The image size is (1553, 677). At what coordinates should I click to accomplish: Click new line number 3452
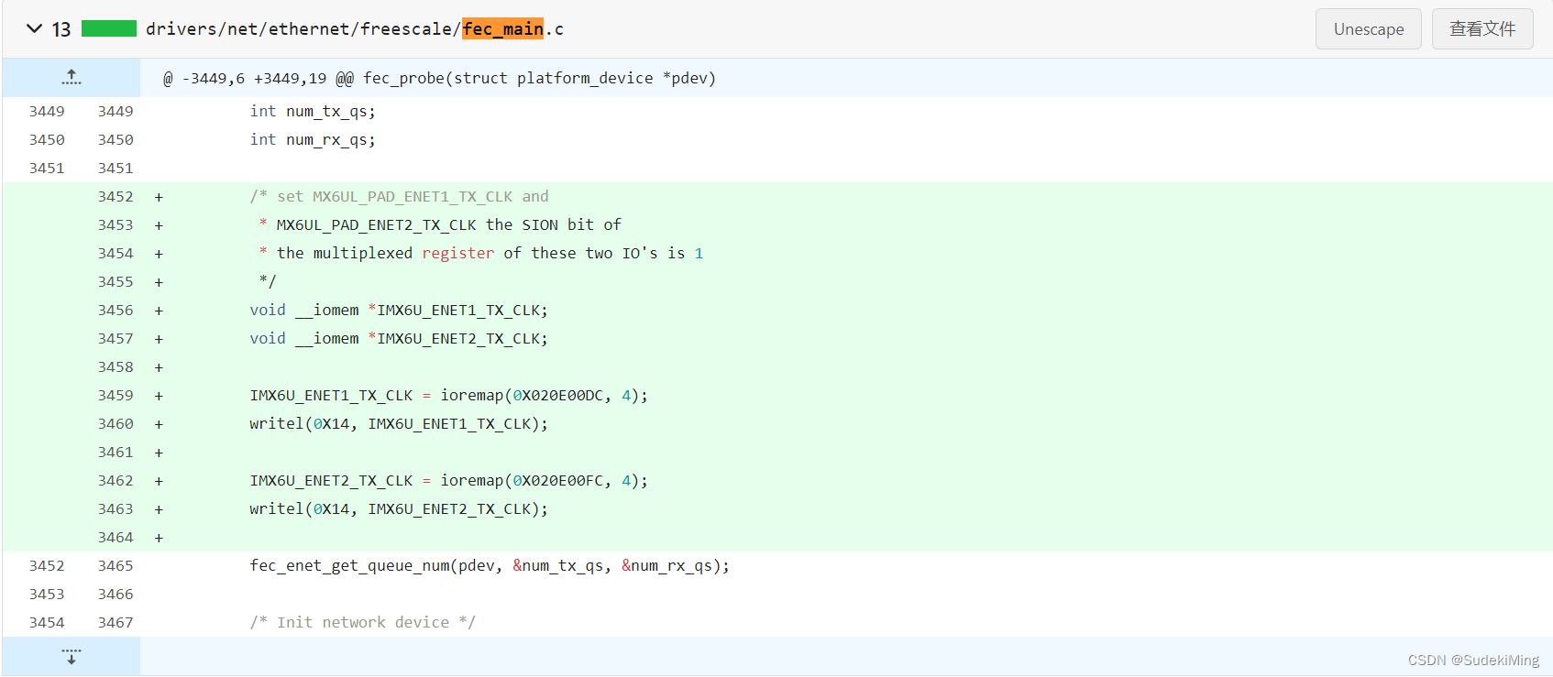[x=116, y=196]
